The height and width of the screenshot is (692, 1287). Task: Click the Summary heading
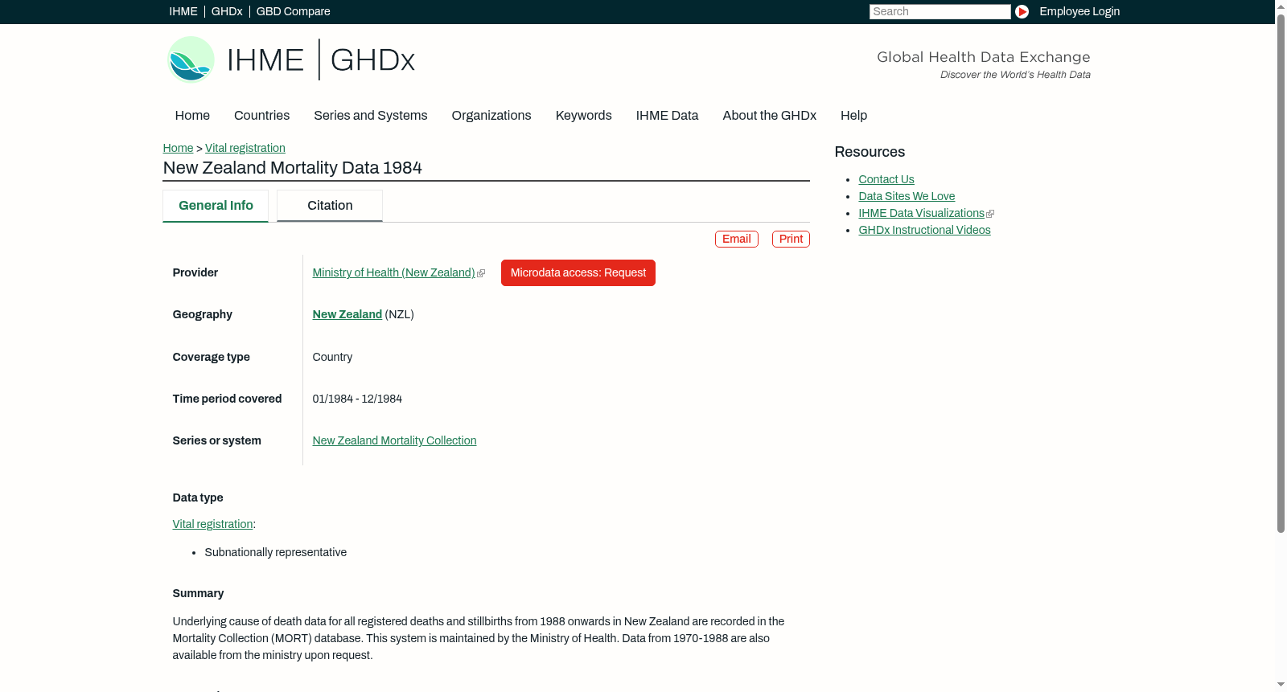198,593
